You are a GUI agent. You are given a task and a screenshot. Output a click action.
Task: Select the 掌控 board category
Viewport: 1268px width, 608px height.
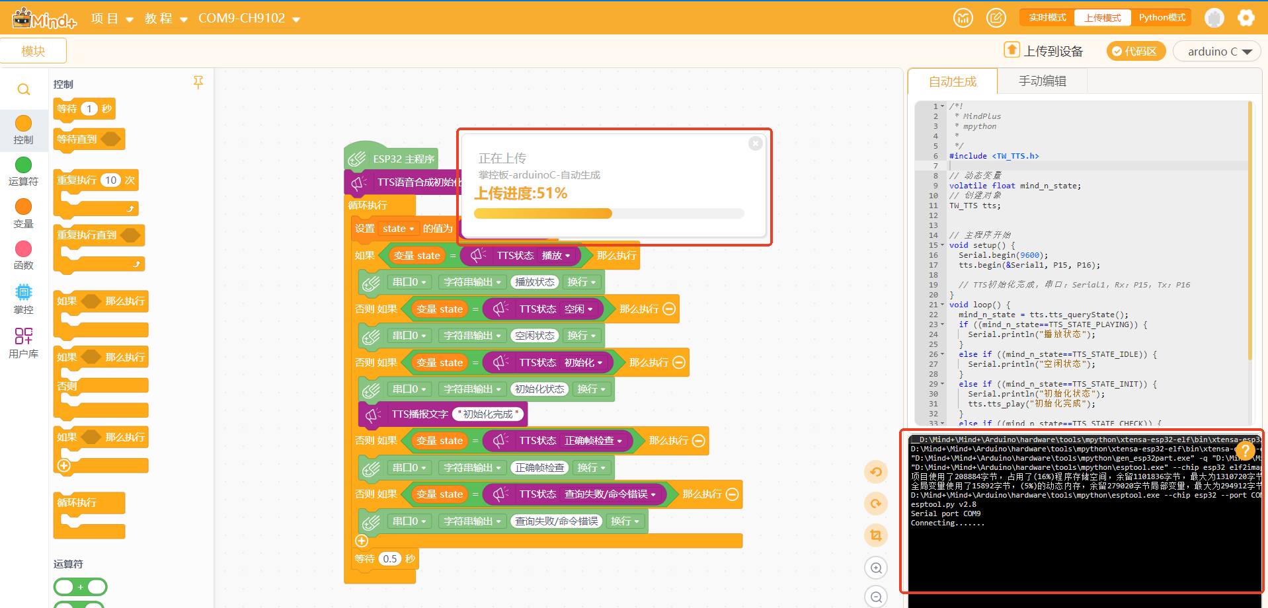(24, 299)
